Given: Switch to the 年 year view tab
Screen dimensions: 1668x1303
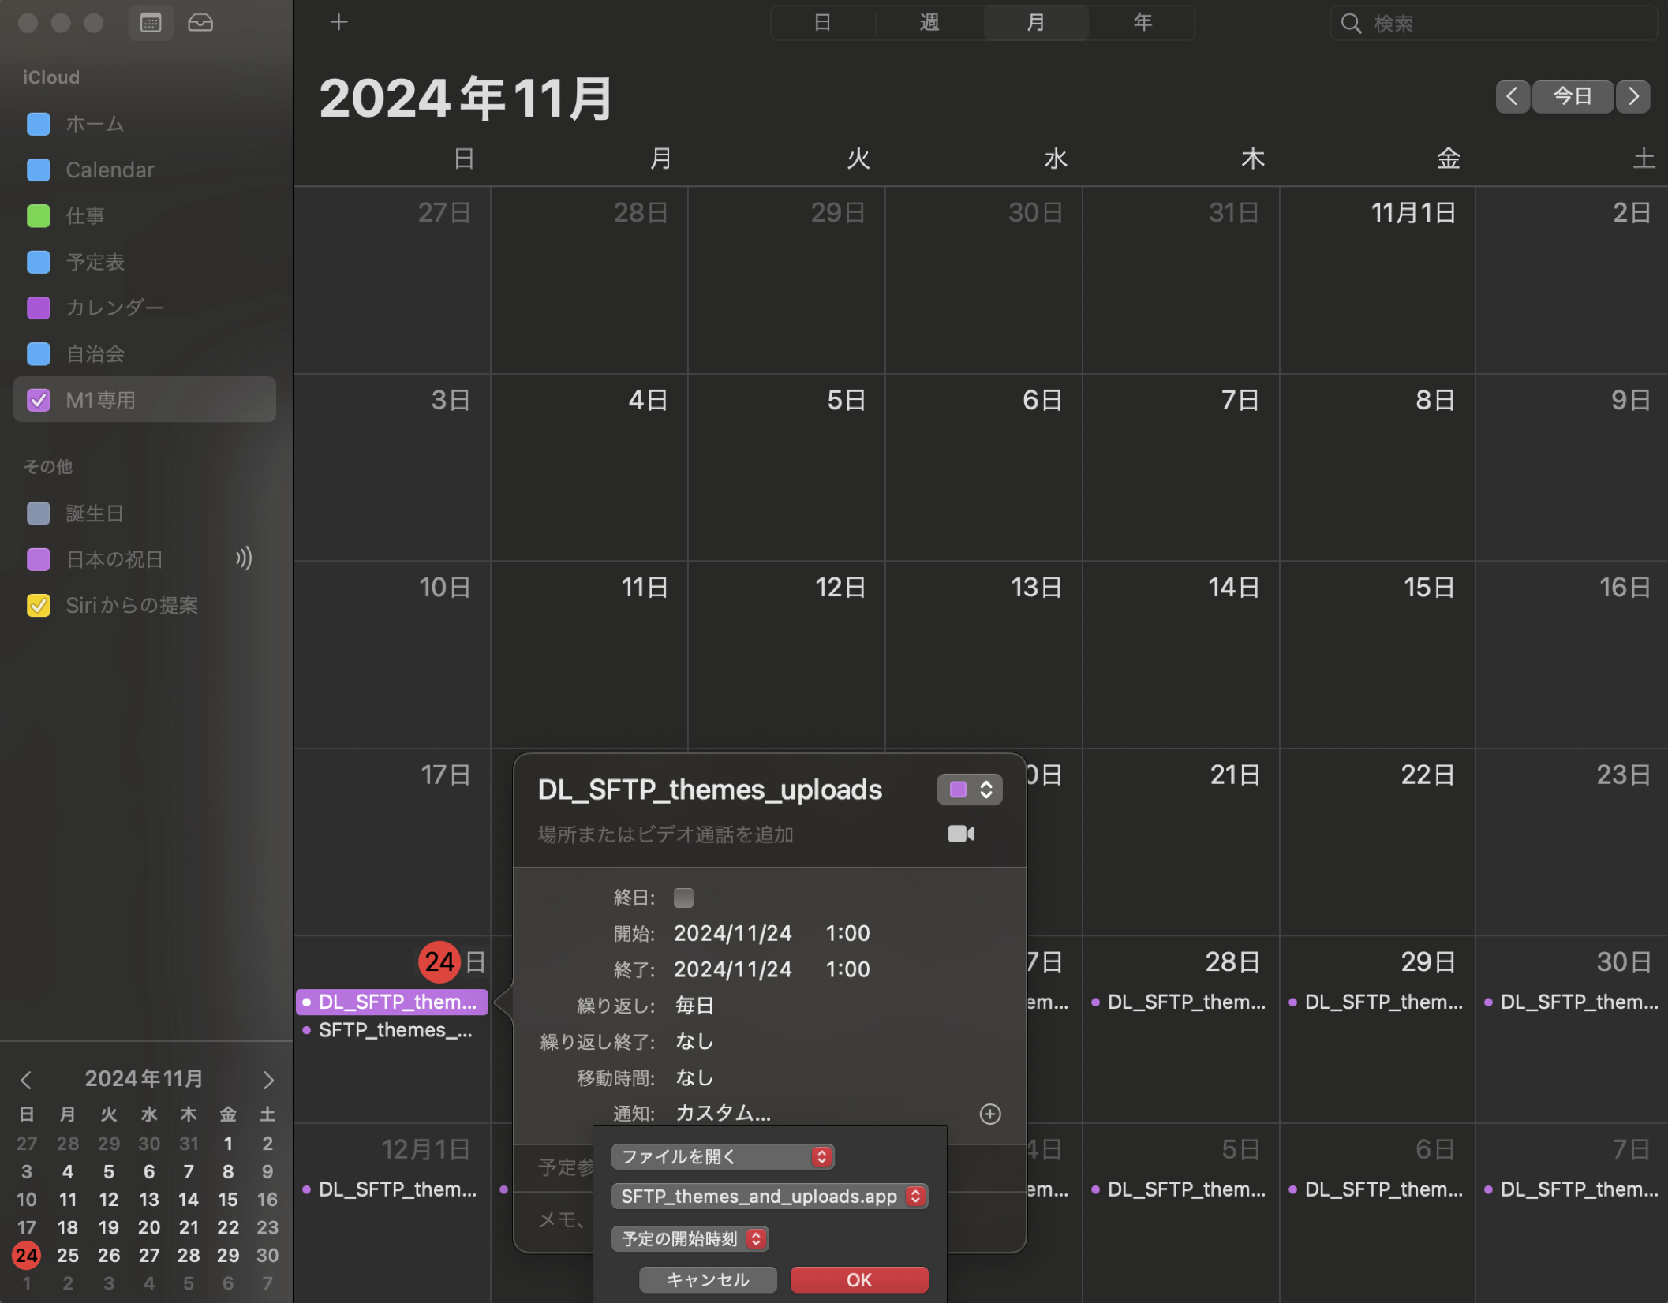Looking at the screenshot, I should pos(1142,22).
